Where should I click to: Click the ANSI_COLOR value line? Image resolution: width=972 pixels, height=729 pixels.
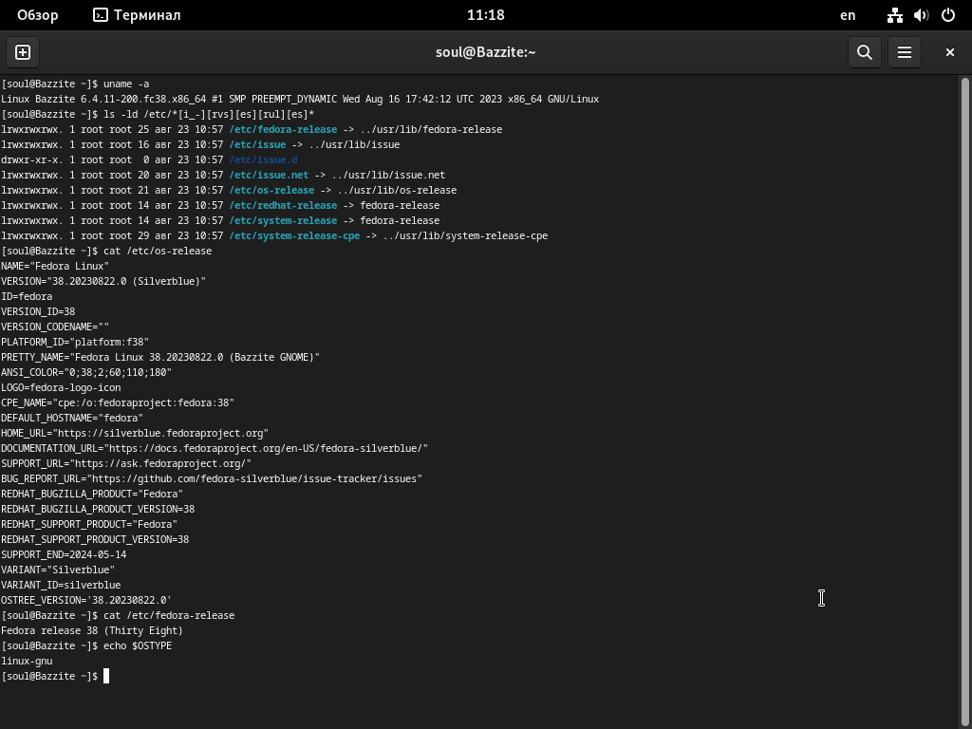click(86, 372)
